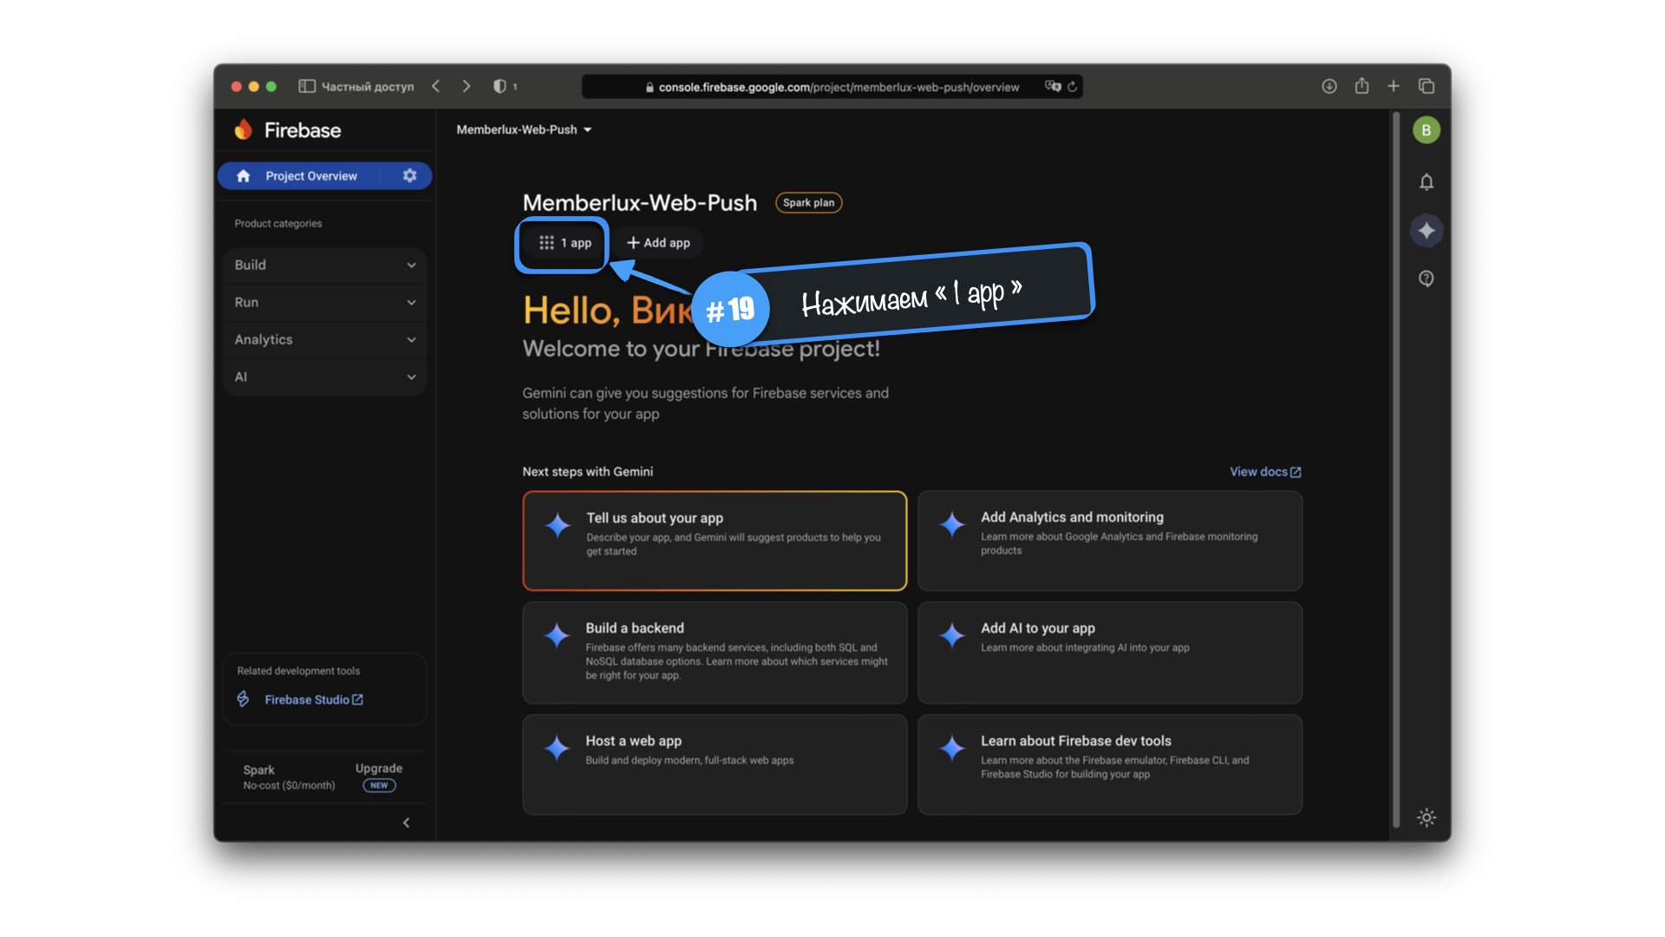Viewport: 1665px width, 937px height.
Task: Open the help question mark icon
Action: pyautogui.click(x=1426, y=278)
